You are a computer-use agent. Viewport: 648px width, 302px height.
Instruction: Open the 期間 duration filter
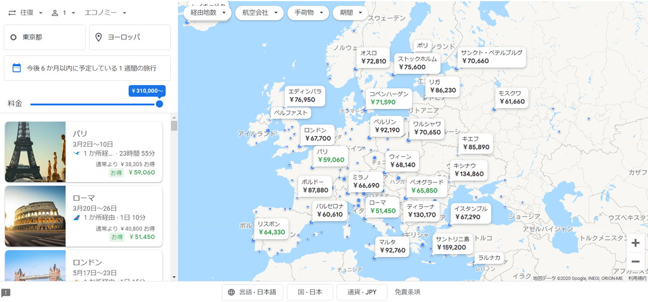pyautogui.click(x=350, y=12)
